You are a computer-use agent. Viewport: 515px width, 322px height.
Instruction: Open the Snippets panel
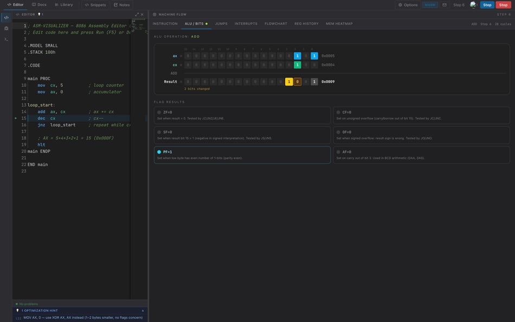pyautogui.click(x=95, y=5)
